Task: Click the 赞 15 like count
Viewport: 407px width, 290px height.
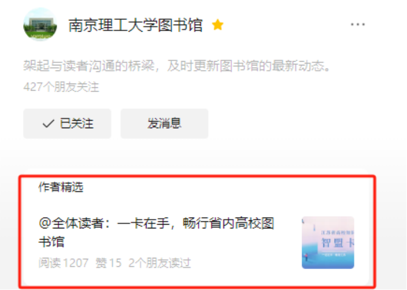Action: tap(109, 263)
